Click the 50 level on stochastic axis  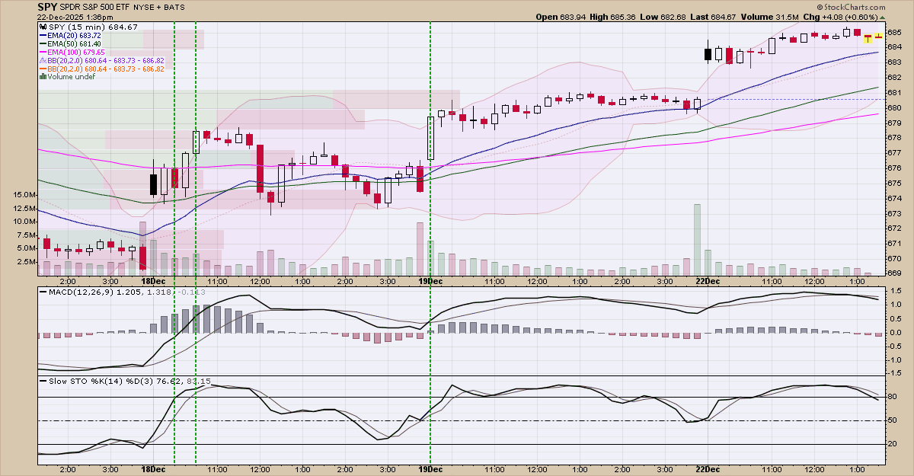(x=893, y=420)
